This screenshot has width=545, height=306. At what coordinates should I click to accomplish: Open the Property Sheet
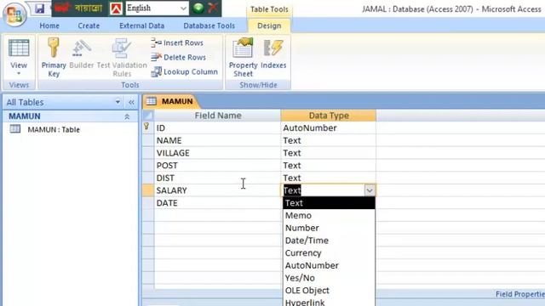[x=243, y=57]
